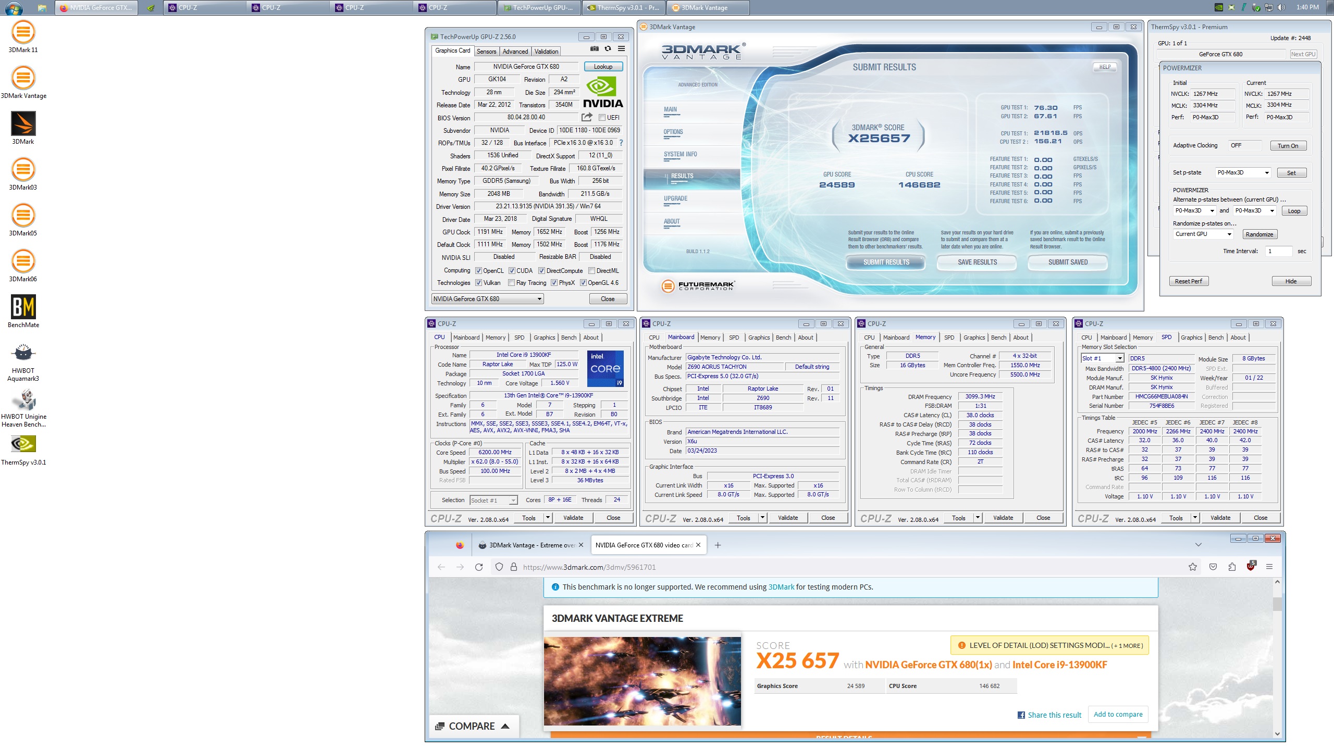
Task: Toggle the OpenCL checkbox
Action: (478, 271)
